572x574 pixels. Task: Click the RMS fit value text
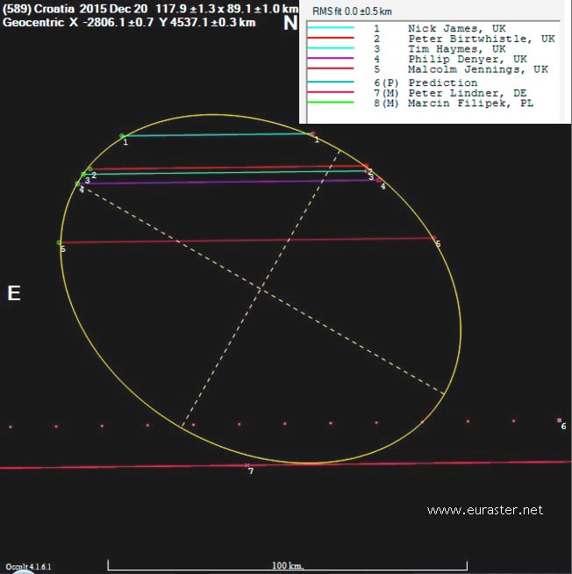351,12
